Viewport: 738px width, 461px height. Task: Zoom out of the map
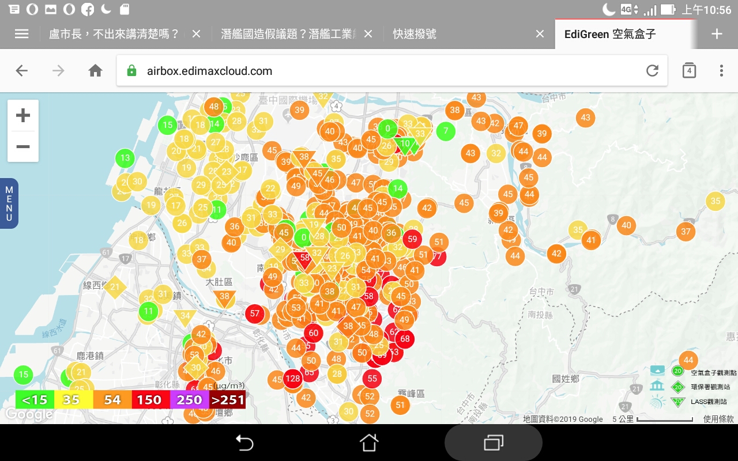pos(23,146)
